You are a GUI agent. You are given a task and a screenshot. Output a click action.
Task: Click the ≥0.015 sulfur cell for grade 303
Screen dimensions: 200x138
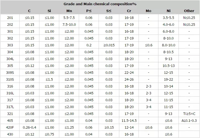pyautogui.click(x=109, y=45)
